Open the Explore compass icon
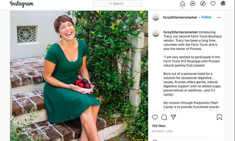The width and height of the screenshot is (235, 141). click(203, 4)
